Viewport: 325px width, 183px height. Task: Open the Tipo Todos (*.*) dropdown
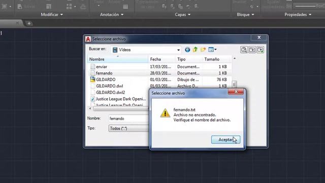128,129
